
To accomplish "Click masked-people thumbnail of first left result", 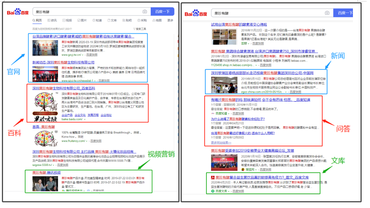I will point(45,48).
